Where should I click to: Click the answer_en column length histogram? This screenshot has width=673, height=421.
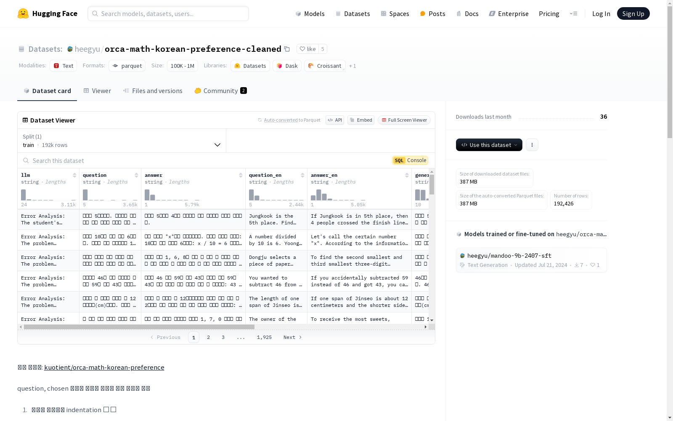[x=338, y=195]
